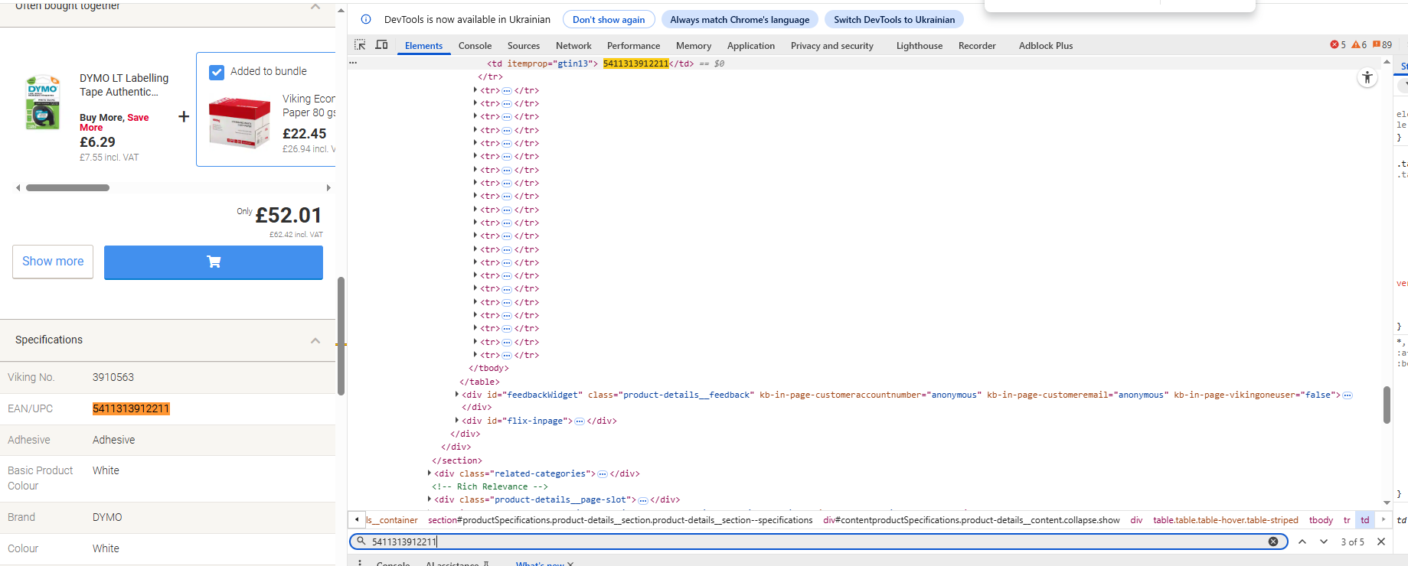The height and width of the screenshot is (566, 1408).
Task: Click the DevTools elements panel scrollbar thumb
Action: [x=1387, y=405]
